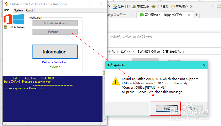This screenshot has width=221, height=126.
Task: Click the Office and Windows logo image
Action: pyautogui.click(x=14, y=19)
